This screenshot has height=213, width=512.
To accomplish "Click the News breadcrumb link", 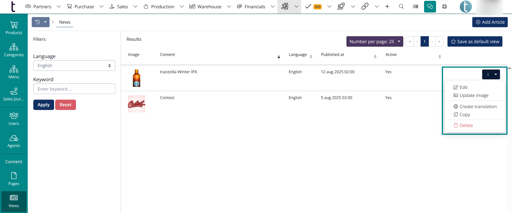I will coord(65,22).
